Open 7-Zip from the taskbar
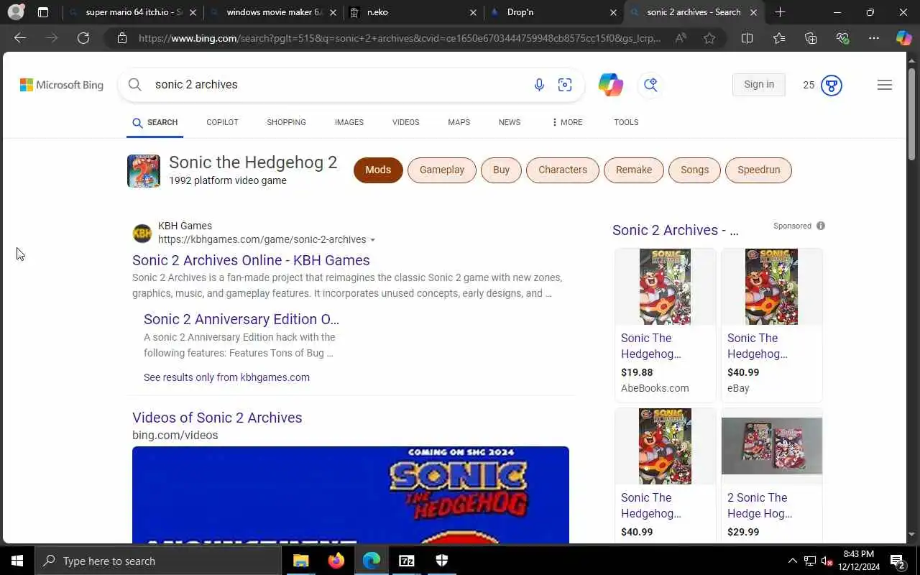The height and width of the screenshot is (575, 920). 407,561
